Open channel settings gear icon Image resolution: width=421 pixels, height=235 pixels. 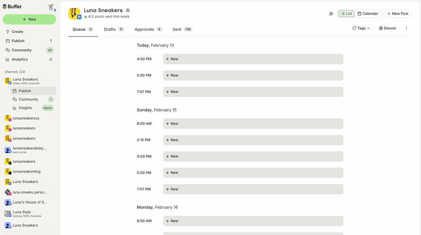[128, 10]
